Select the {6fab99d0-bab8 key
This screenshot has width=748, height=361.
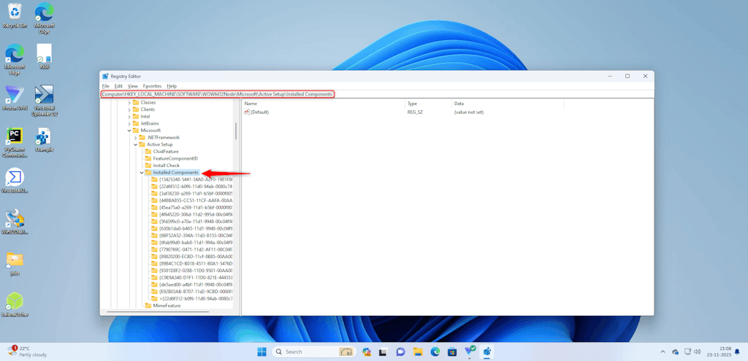coord(196,242)
